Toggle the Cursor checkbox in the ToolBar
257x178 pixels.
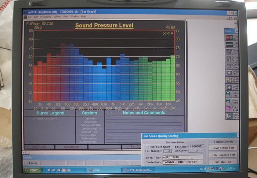click(x=26, y=163)
